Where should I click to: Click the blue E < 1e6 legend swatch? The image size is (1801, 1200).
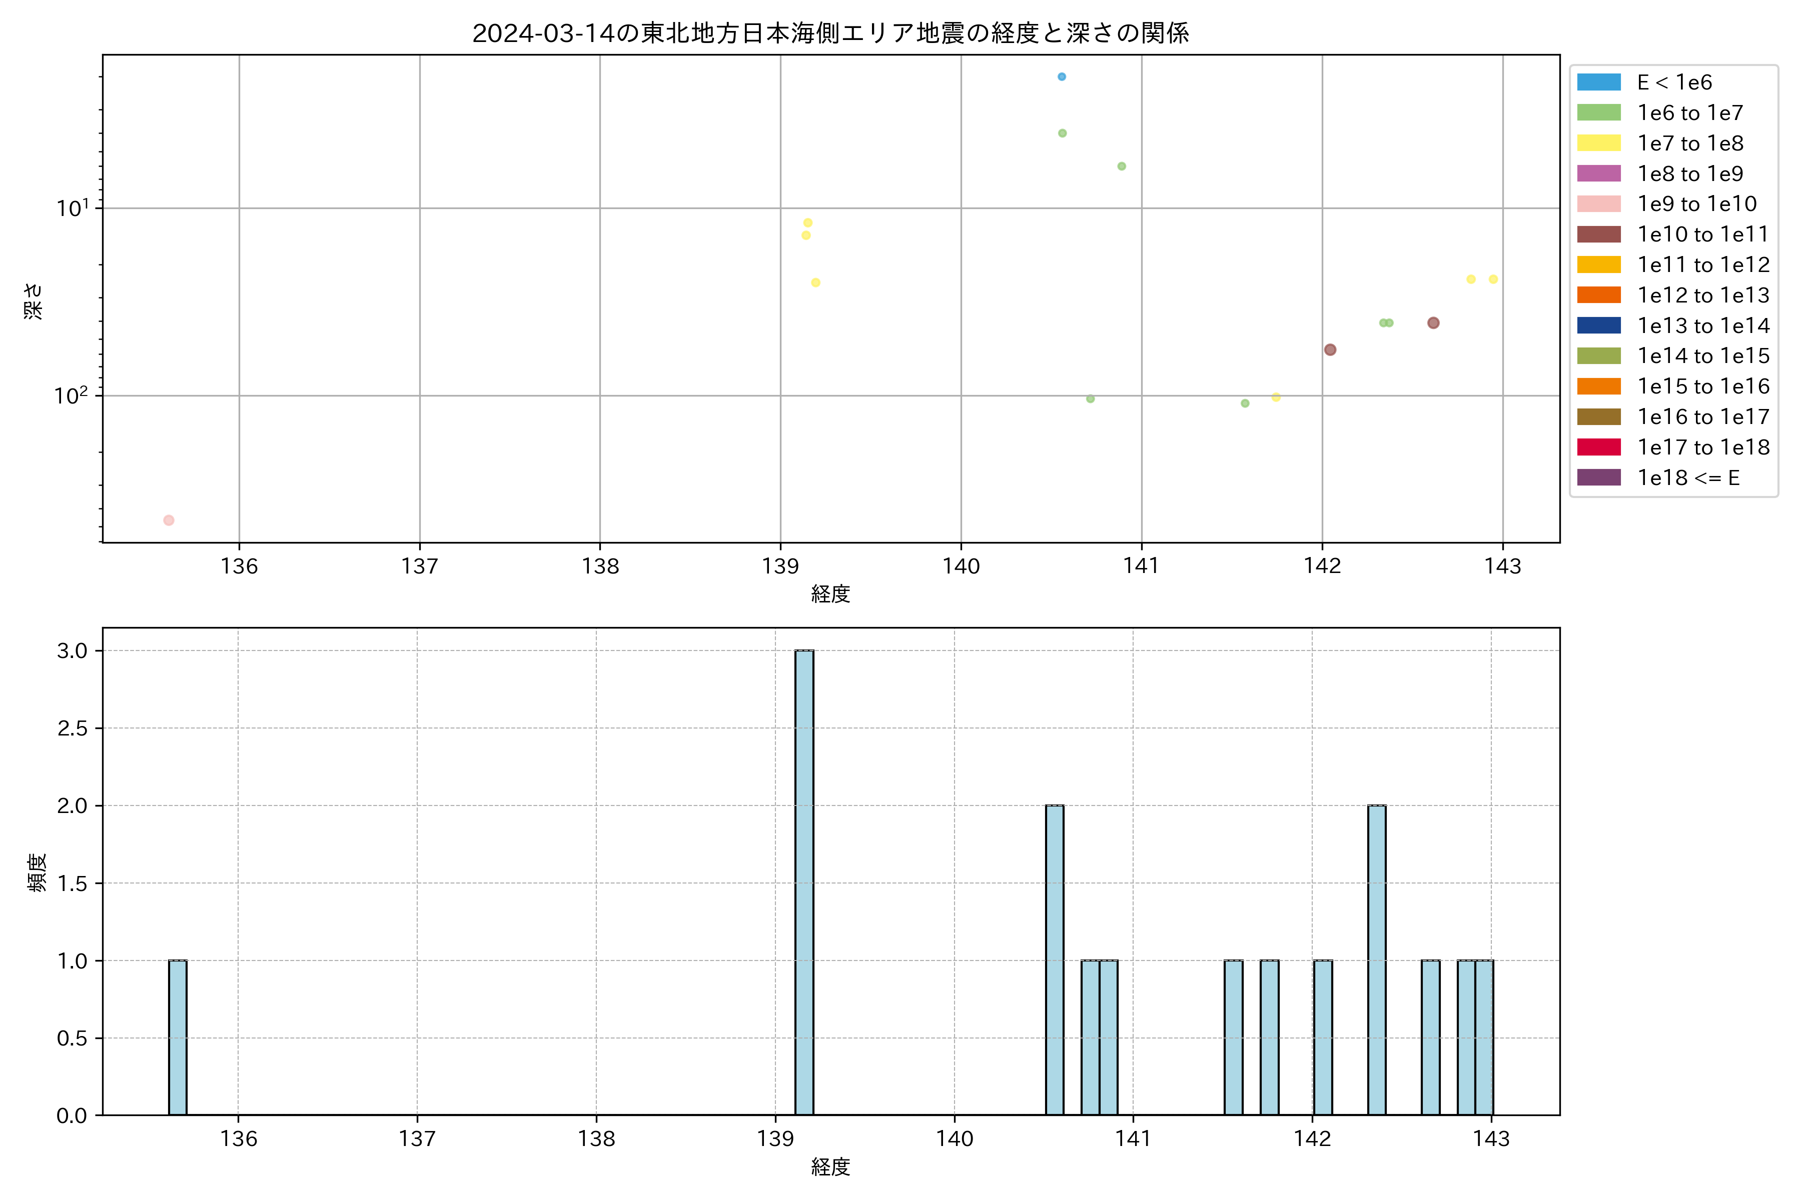pyautogui.click(x=1598, y=82)
